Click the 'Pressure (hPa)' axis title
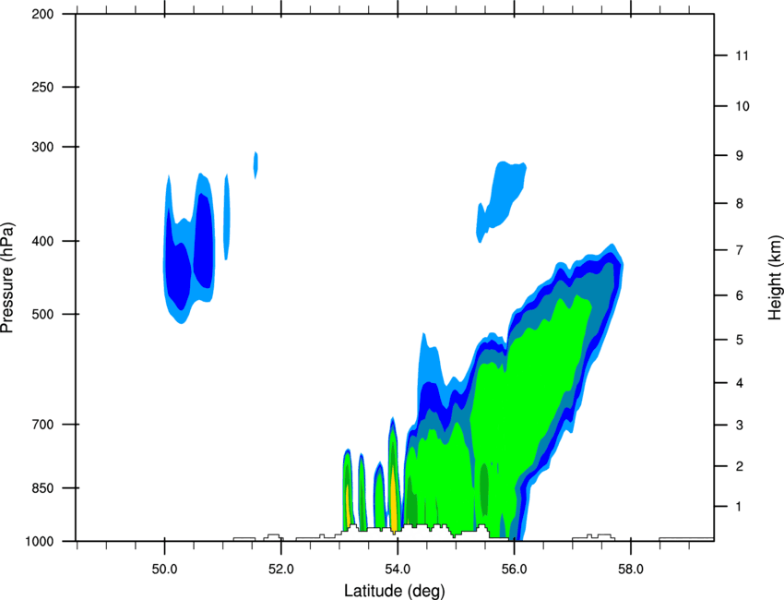 (7, 278)
